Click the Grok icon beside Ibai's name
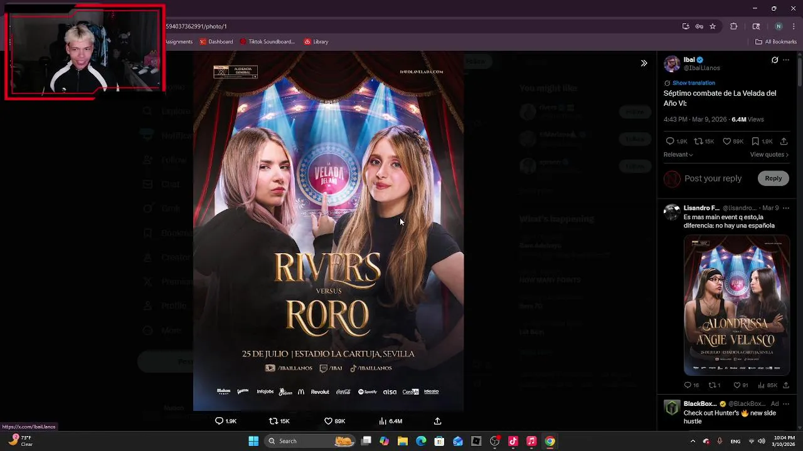Screen dimensions: 803x451 tap(775, 60)
